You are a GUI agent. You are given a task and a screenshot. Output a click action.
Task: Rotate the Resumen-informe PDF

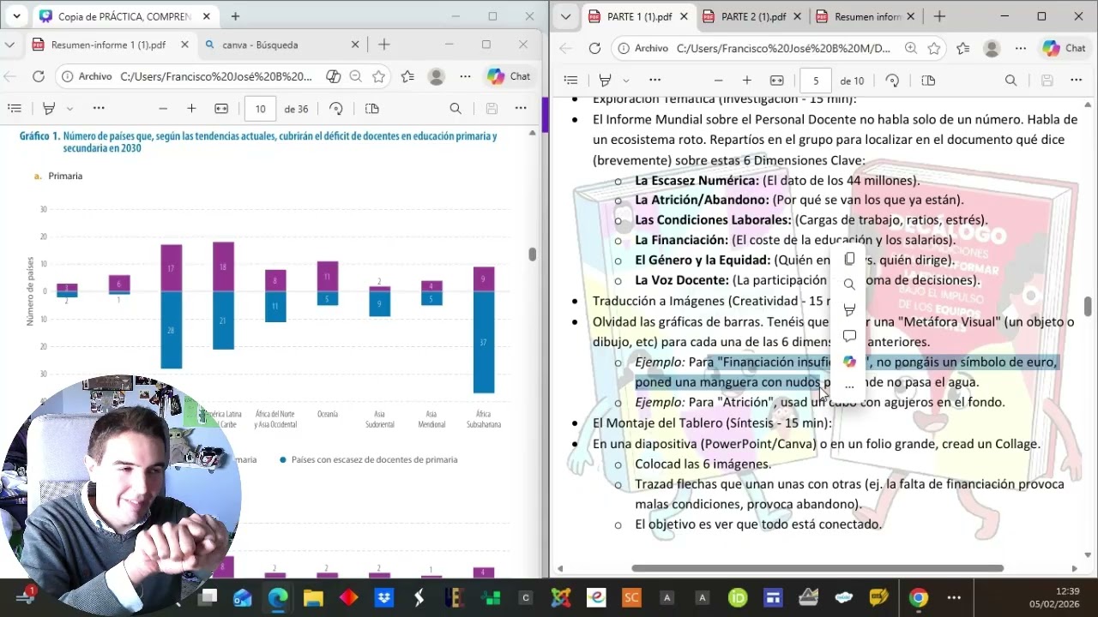(336, 109)
